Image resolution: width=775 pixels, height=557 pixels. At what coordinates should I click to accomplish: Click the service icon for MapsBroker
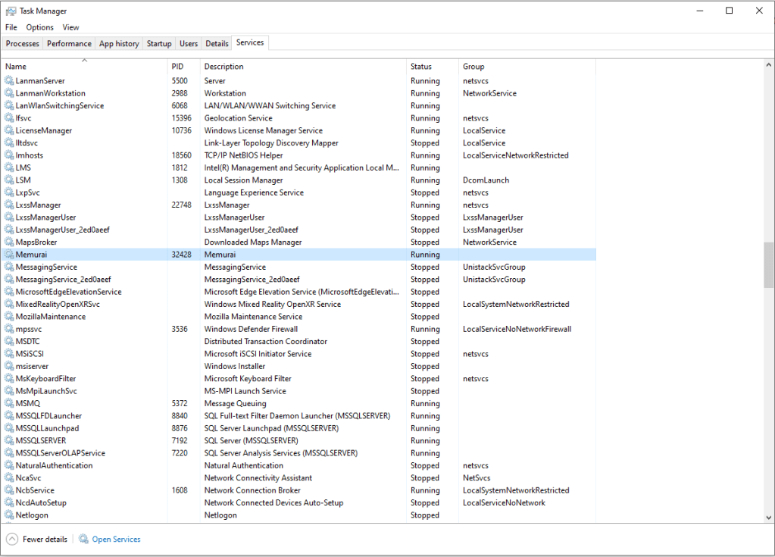[9, 243]
